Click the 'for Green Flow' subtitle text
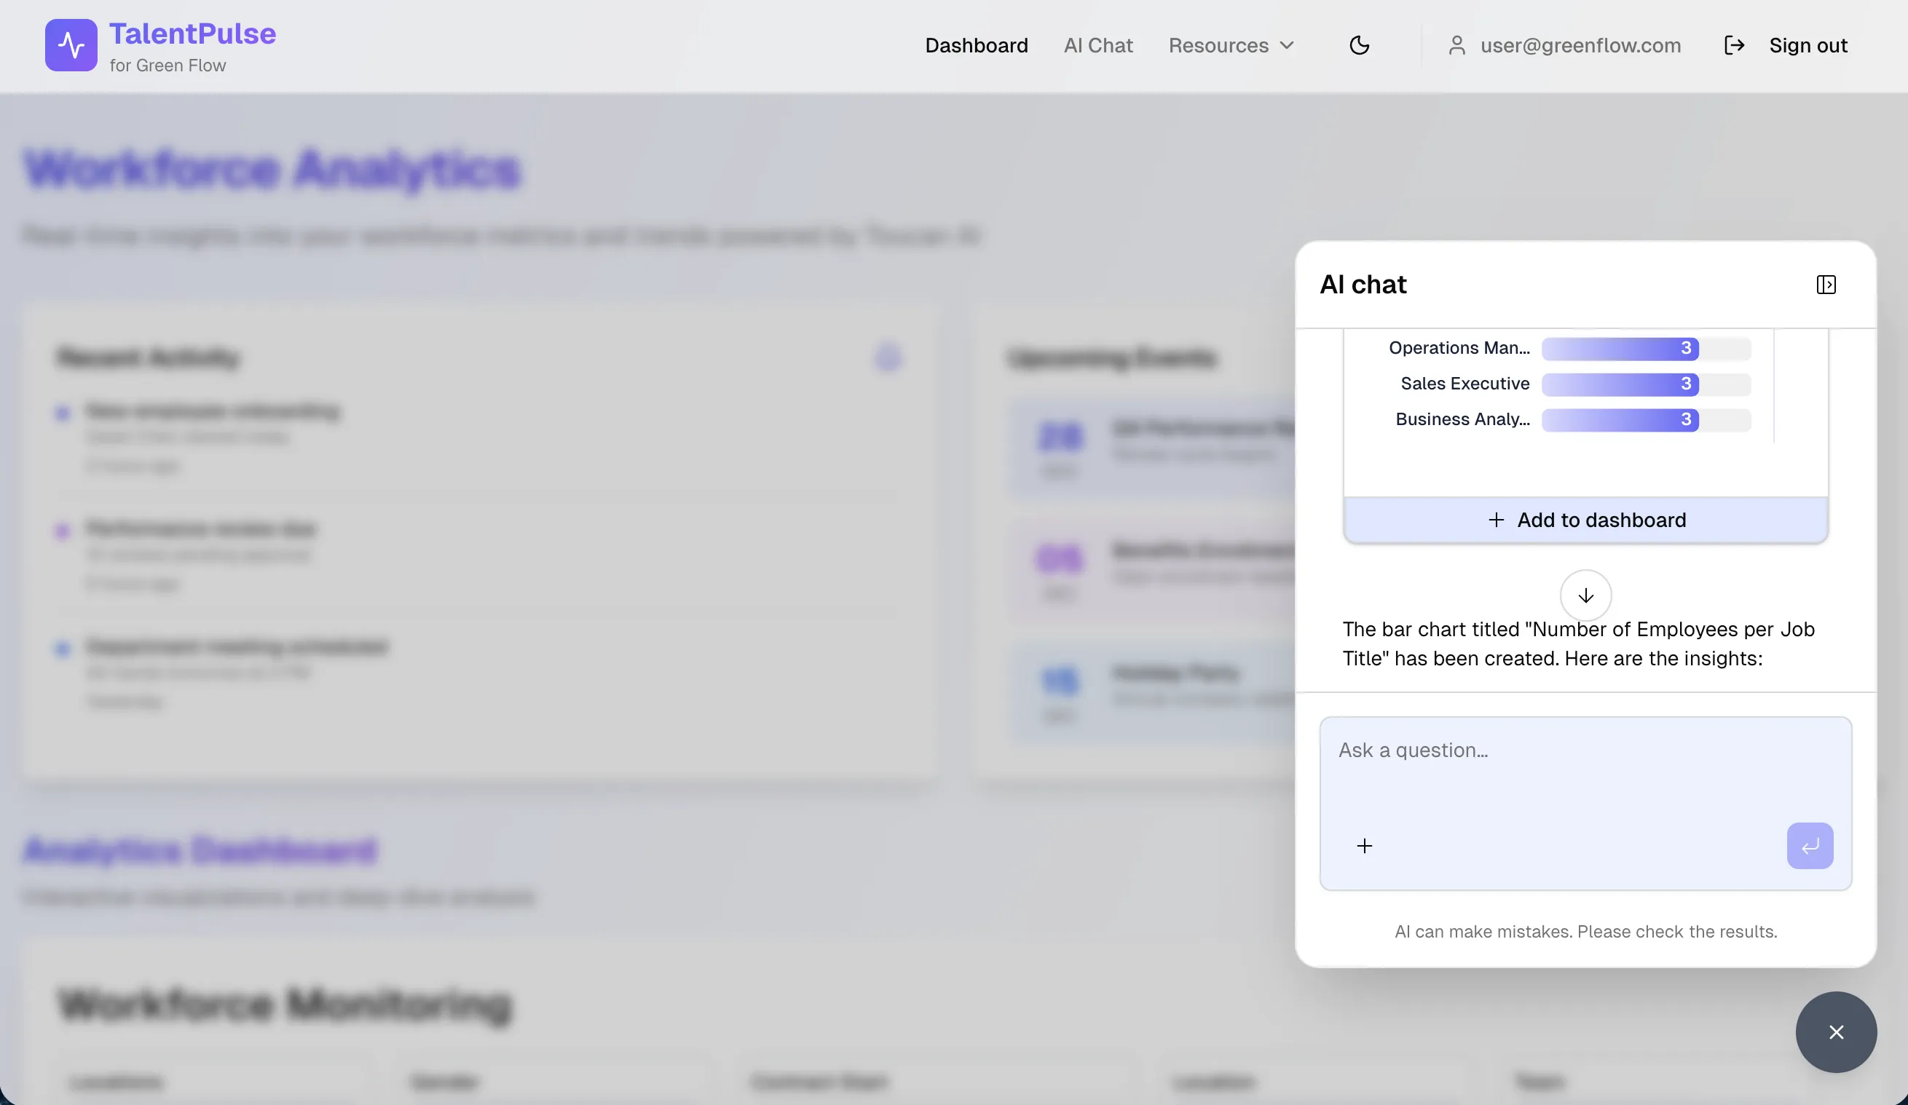This screenshot has height=1105, width=1908. click(167, 66)
